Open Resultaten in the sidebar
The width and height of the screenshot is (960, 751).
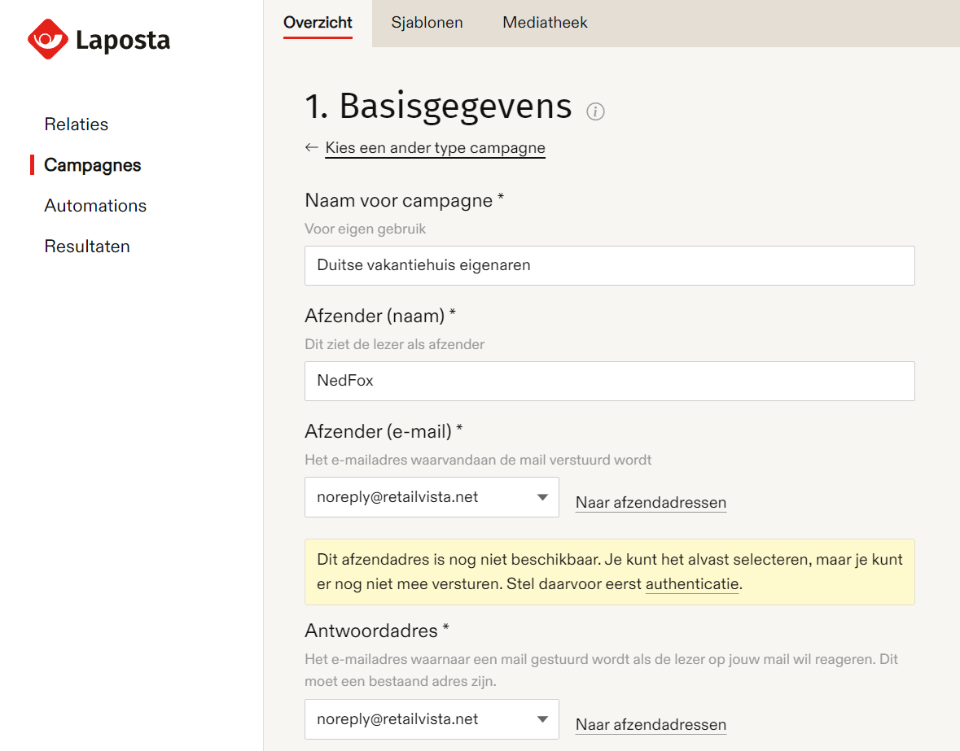[x=87, y=246]
